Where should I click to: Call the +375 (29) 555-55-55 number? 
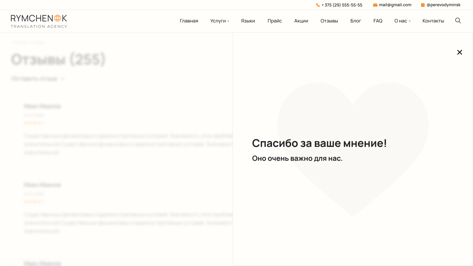(x=342, y=5)
